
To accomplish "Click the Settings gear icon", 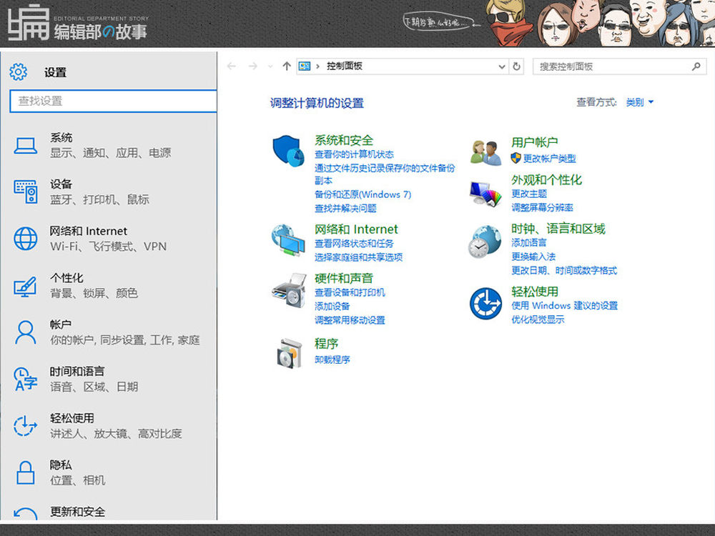I will [19, 72].
